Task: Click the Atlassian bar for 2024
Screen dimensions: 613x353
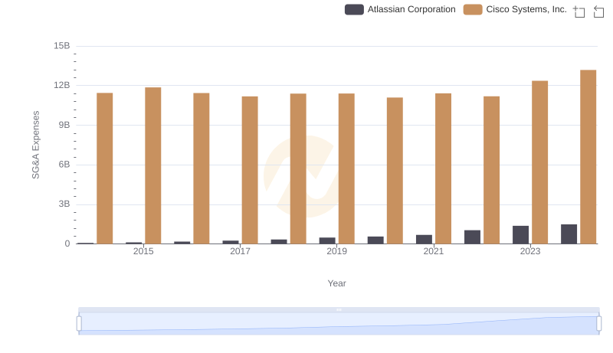Action: (569, 234)
